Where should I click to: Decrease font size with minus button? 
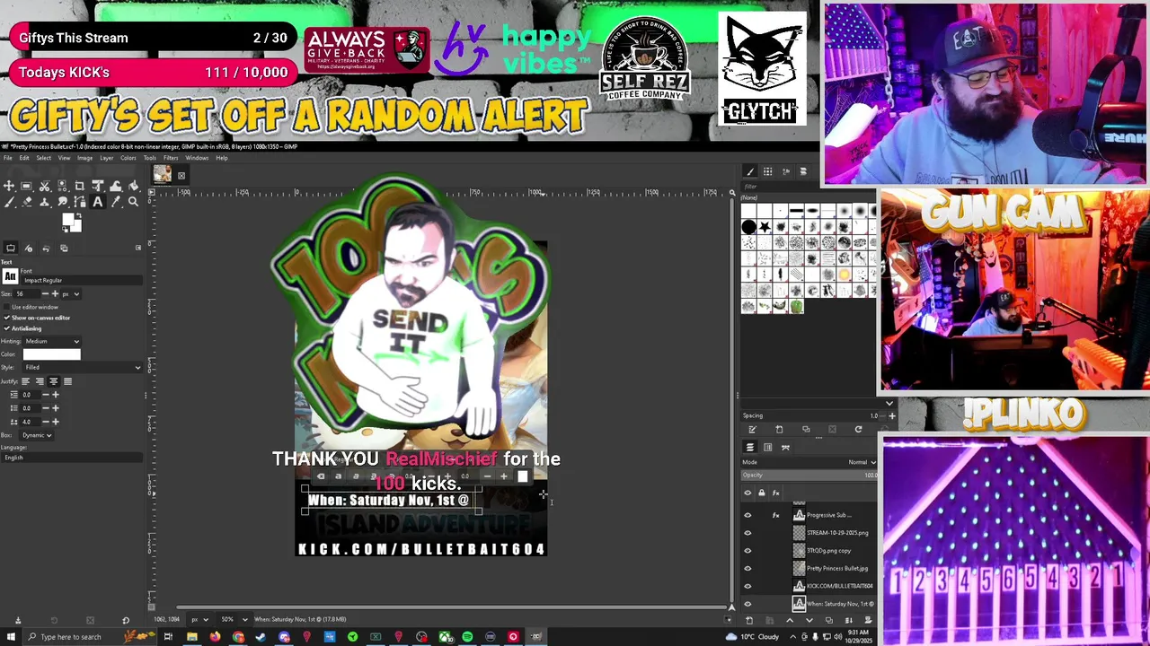point(45,293)
